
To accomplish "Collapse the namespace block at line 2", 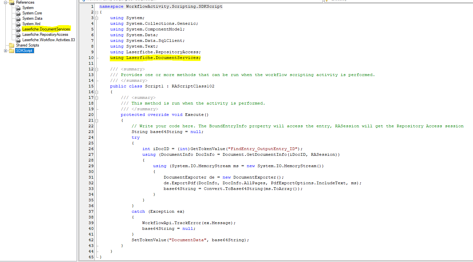I will [x=96, y=12].
